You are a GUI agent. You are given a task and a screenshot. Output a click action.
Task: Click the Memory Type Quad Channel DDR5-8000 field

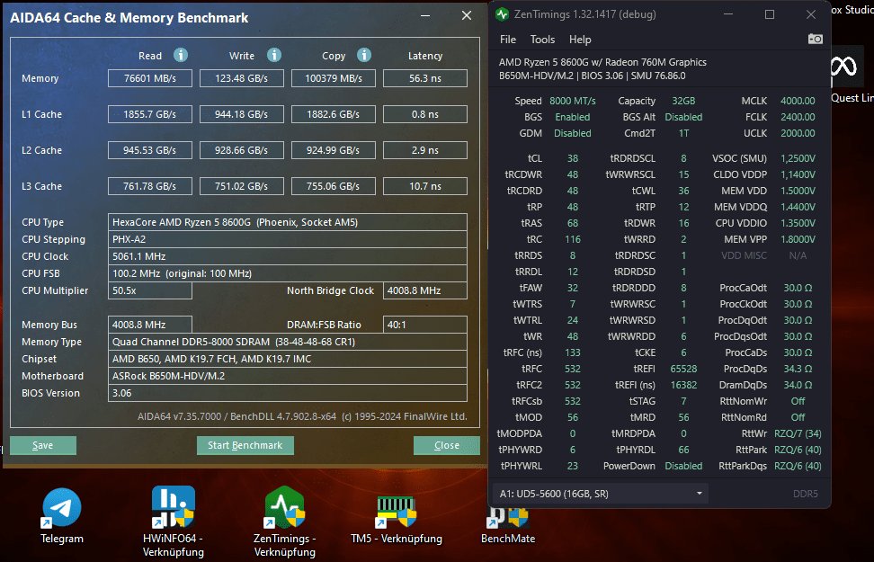pyautogui.click(x=288, y=342)
